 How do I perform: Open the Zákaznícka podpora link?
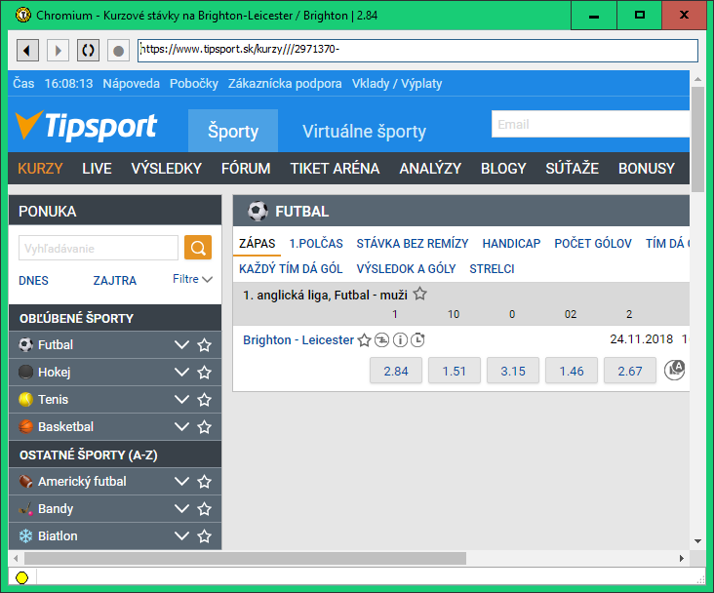coord(285,84)
